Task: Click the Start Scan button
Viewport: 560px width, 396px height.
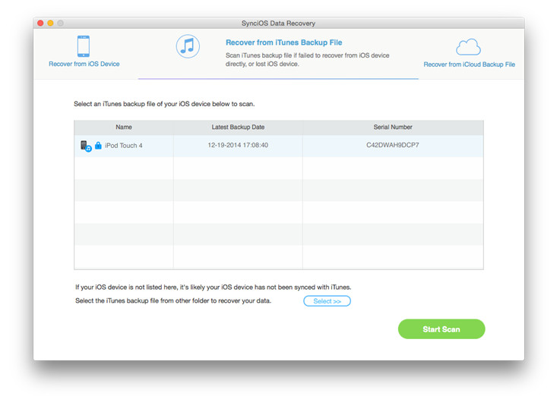Action: pos(441,329)
